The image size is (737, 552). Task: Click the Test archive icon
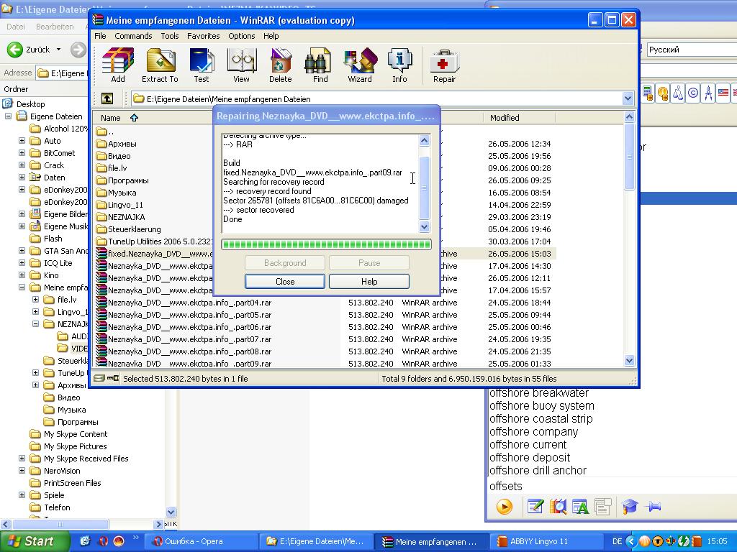point(202,65)
